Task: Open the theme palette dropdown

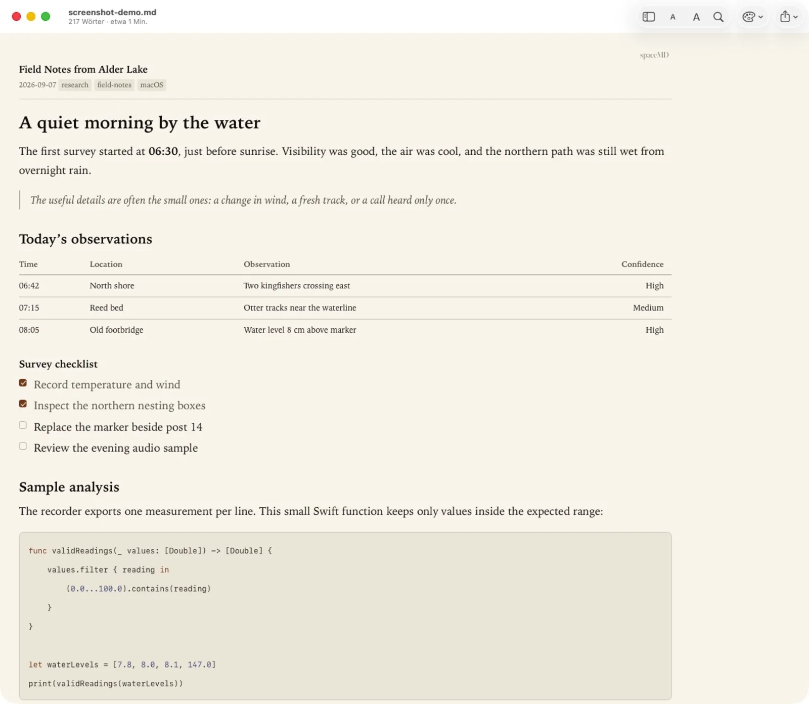Action: tap(752, 17)
